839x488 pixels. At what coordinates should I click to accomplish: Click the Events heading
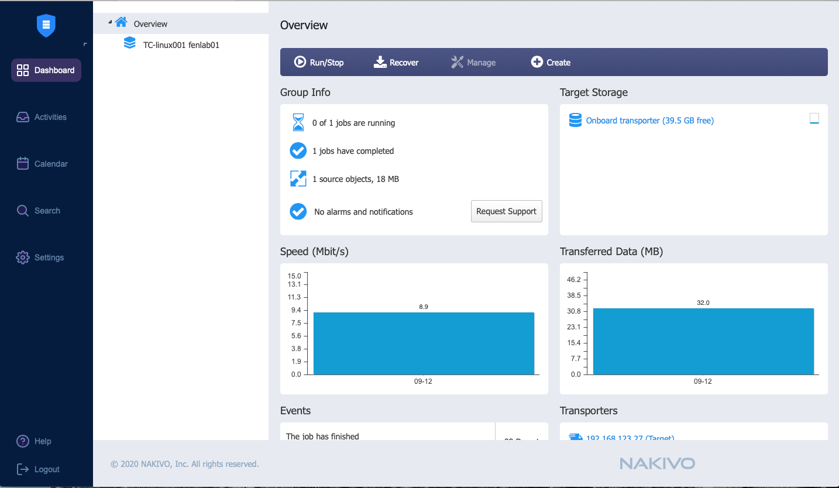295,411
